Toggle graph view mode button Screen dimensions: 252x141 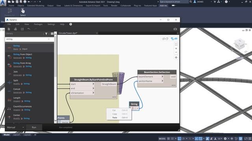point(174,39)
